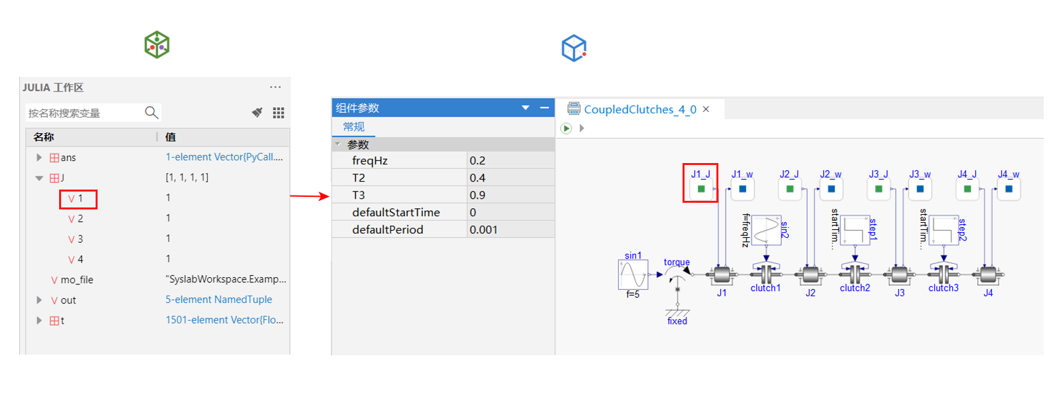1057x397 pixels.
Task: Click the freqHz value field
Action: coord(510,160)
